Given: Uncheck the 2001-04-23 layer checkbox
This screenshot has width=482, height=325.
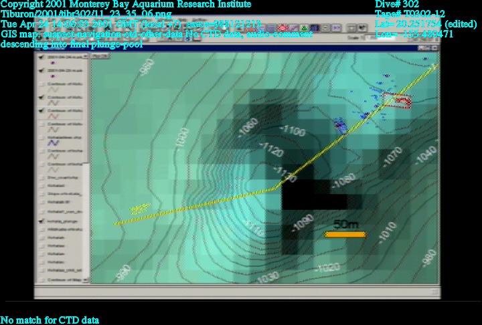Looking at the screenshot, I should coord(42,71).
